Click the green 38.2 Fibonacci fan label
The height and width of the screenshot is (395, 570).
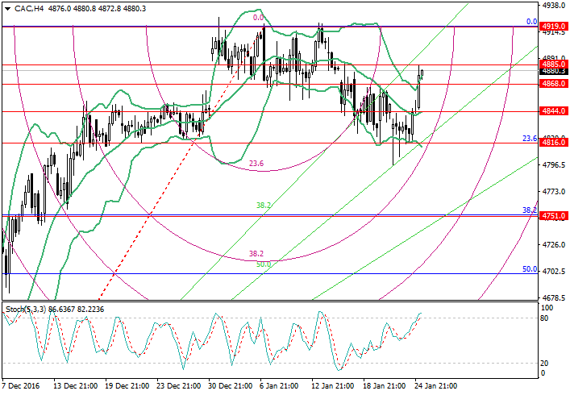(264, 206)
